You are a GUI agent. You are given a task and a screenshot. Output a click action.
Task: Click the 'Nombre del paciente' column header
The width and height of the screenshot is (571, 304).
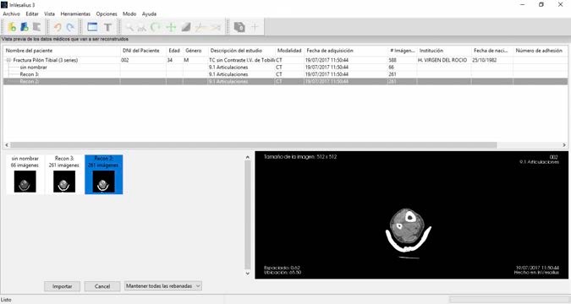62,51
